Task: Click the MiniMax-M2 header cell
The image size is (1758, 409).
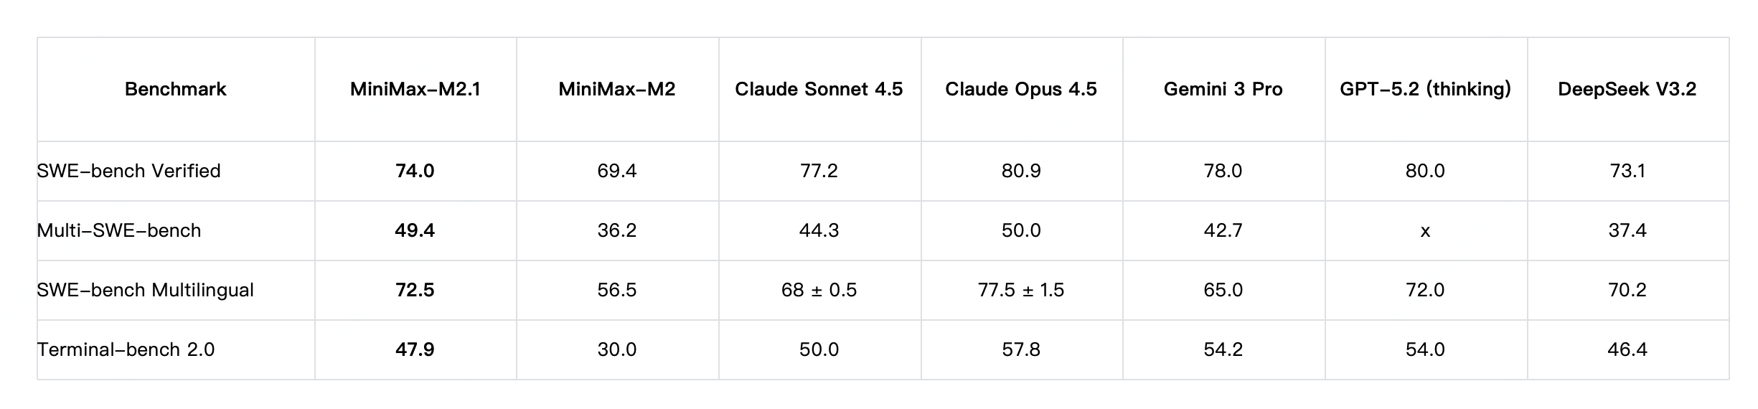Action: tap(617, 89)
